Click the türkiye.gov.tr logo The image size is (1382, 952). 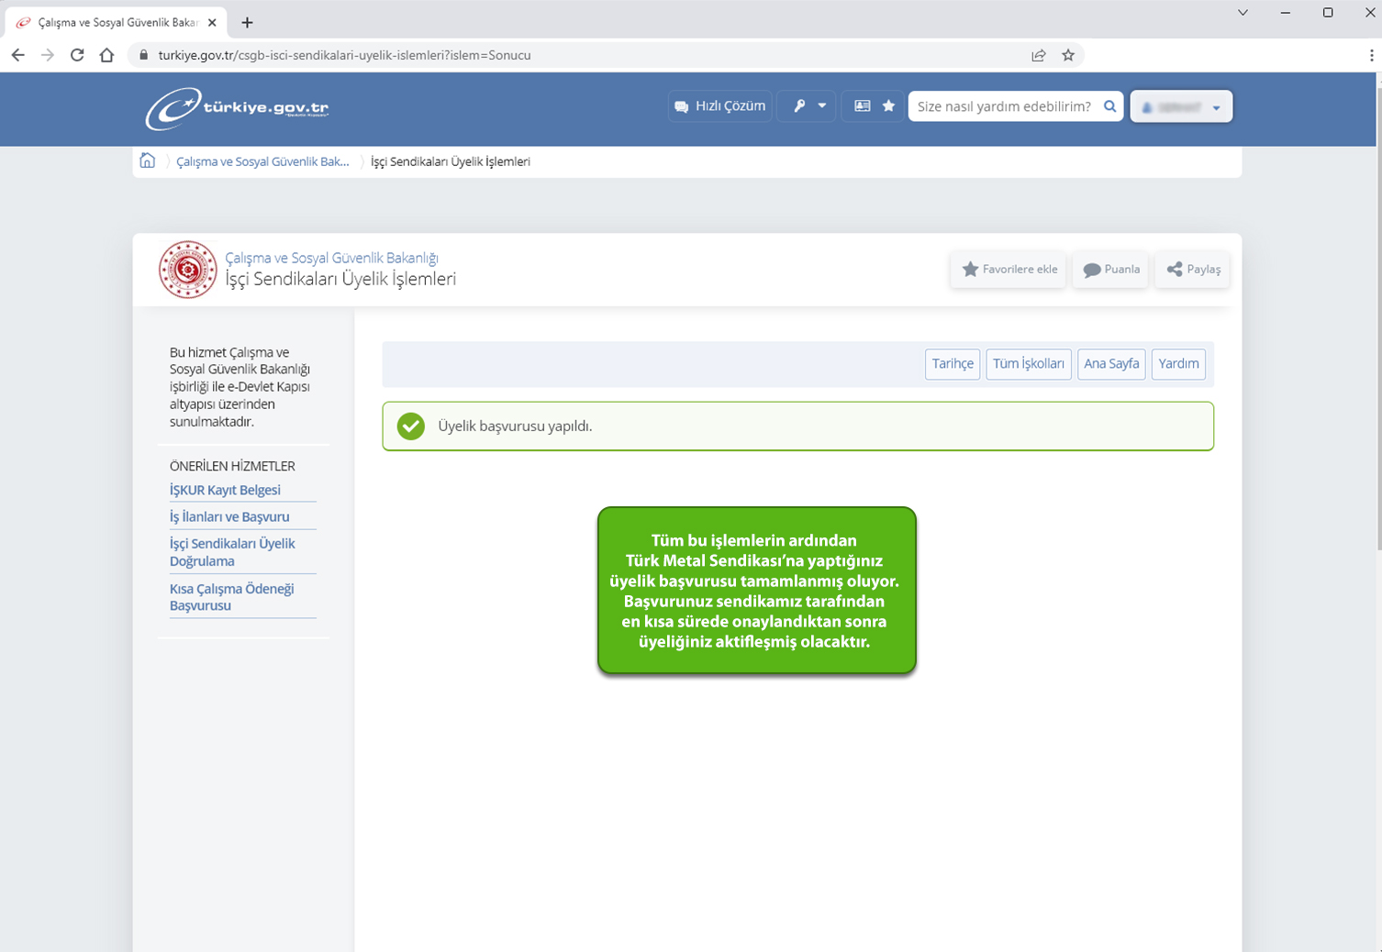[237, 108]
